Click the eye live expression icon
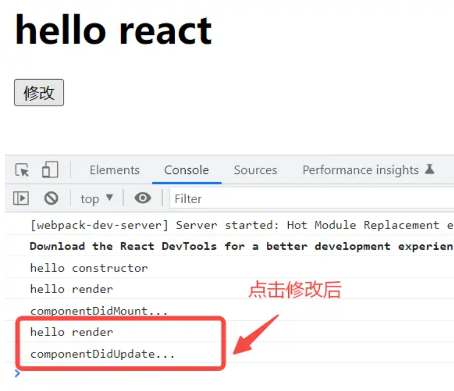The image size is (454, 391). 142,198
